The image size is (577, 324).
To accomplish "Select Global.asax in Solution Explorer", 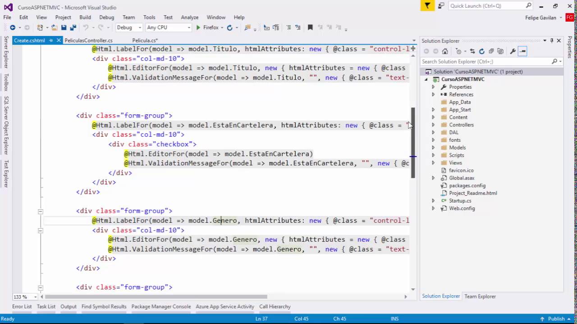I will tap(462, 178).
